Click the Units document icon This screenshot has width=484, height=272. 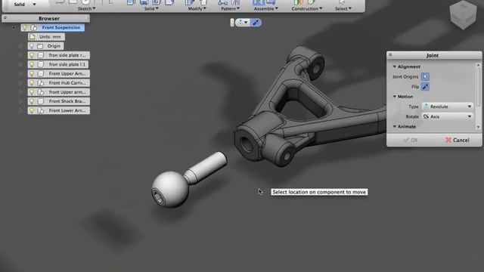click(x=32, y=37)
